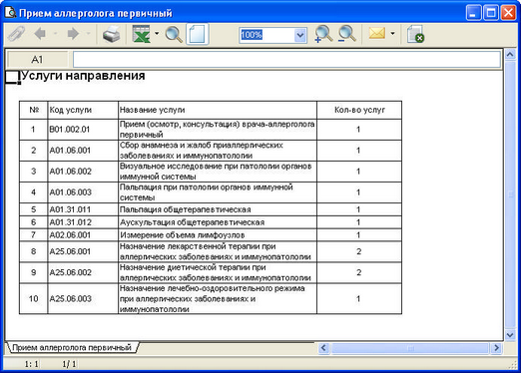Image resolution: width=521 pixels, height=373 pixels.
Task: Export report to Excel icon
Action: [x=142, y=34]
